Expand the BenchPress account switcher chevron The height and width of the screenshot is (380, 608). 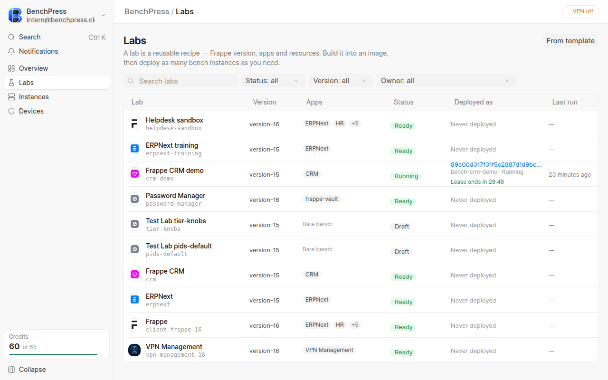click(102, 16)
